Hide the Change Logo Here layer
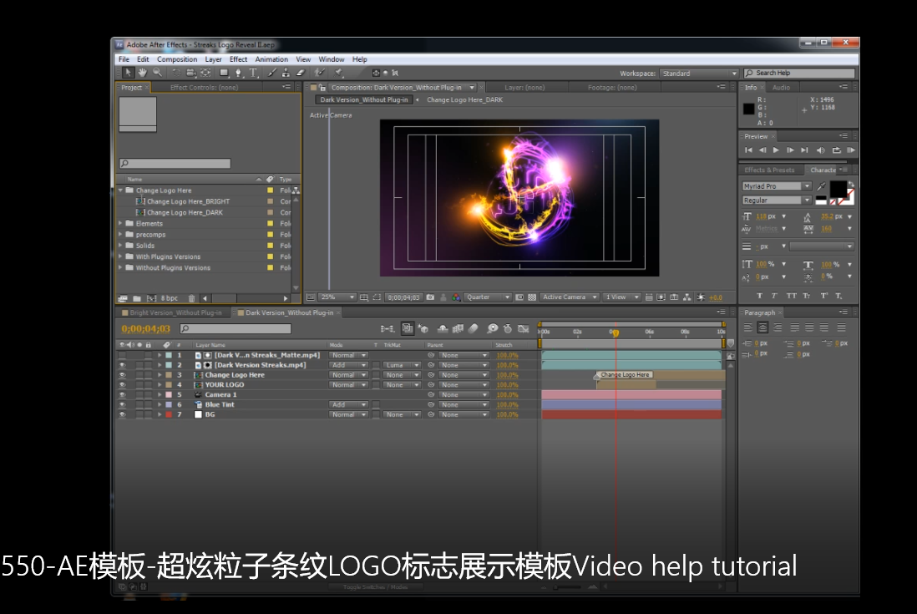This screenshot has width=917, height=614. pos(122,375)
